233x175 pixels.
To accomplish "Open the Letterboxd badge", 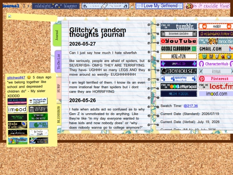I will [179, 86].
